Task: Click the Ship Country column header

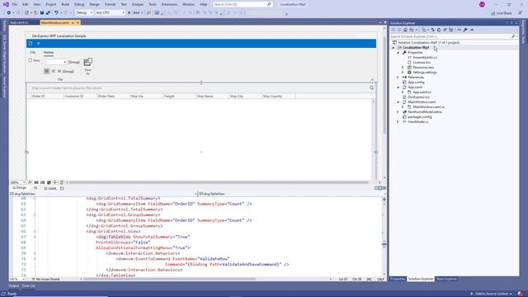Action: 278,96
